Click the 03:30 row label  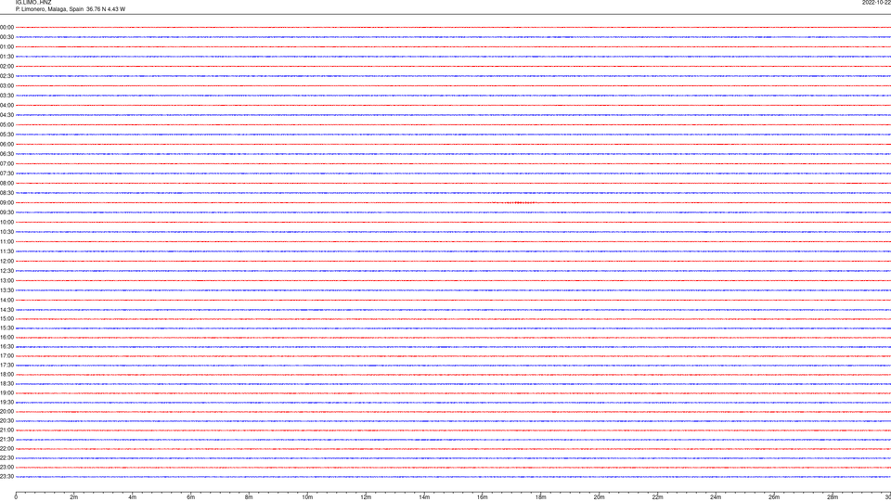pyautogui.click(x=6, y=96)
